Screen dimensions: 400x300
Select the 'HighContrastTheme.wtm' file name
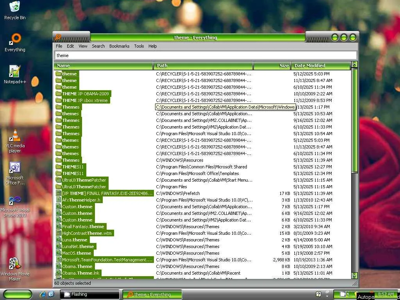[87, 233]
